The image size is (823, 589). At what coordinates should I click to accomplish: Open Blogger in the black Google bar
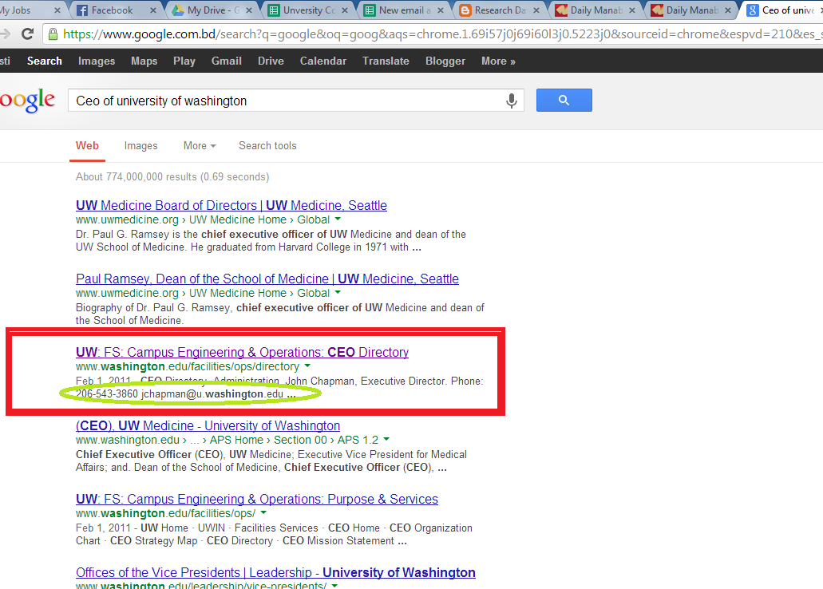click(445, 61)
